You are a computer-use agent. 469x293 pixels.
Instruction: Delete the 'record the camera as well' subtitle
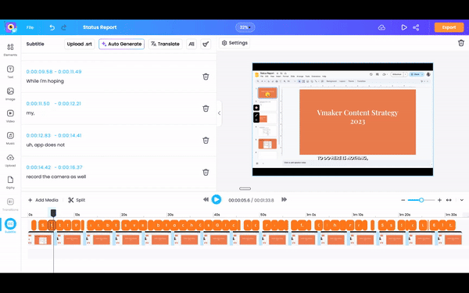pyautogui.click(x=206, y=172)
